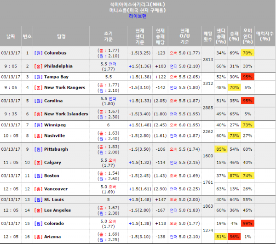Click the 현재 핸디 기준 column header
276x244 pixels.
[x=140, y=36]
